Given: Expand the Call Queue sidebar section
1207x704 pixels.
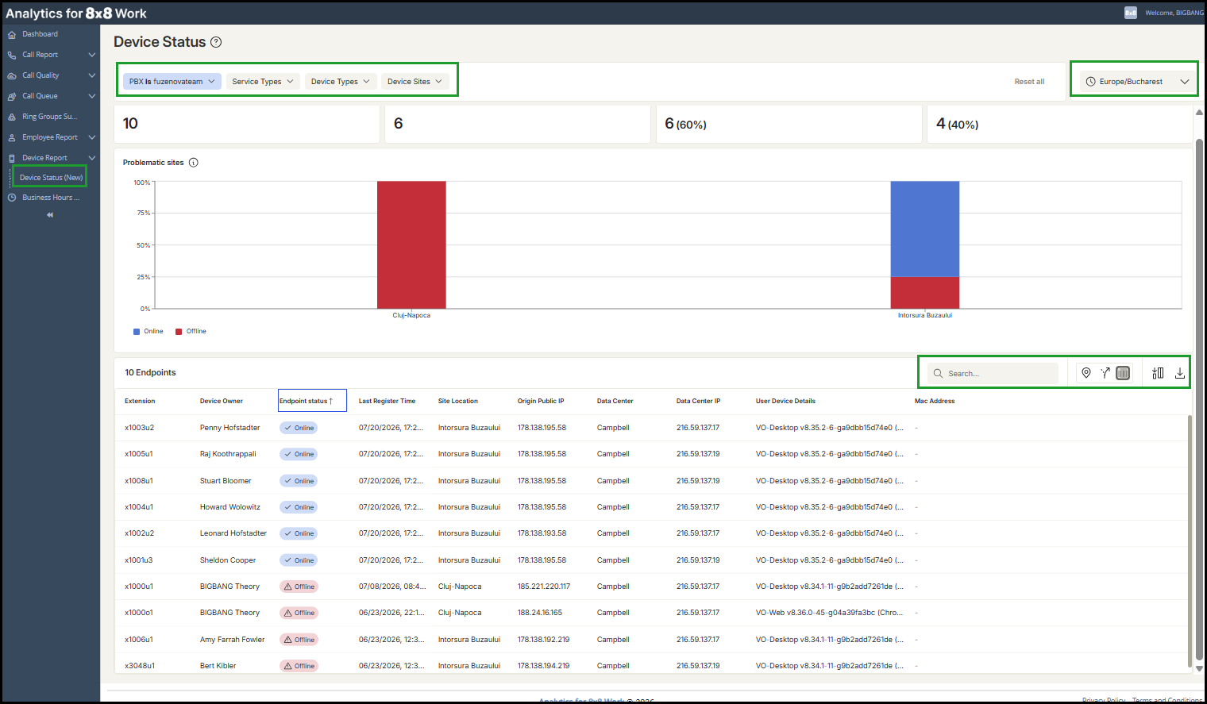Looking at the screenshot, I should (51, 96).
